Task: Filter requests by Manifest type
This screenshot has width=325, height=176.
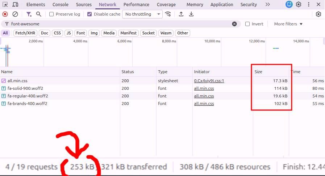Action: coord(128,33)
